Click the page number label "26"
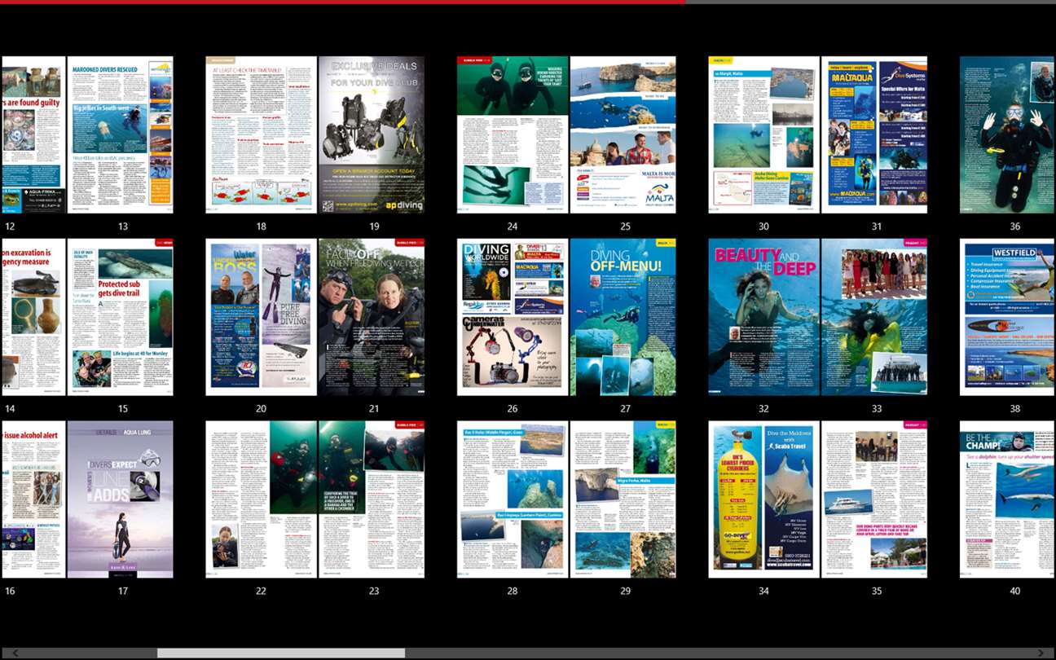 (512, 409)
